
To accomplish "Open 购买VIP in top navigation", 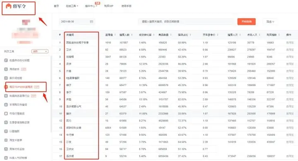I will click(108, 6).
